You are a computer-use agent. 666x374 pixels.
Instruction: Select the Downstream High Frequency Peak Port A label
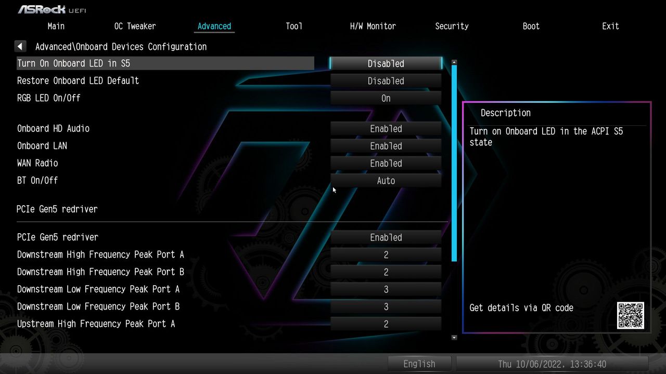100,255
